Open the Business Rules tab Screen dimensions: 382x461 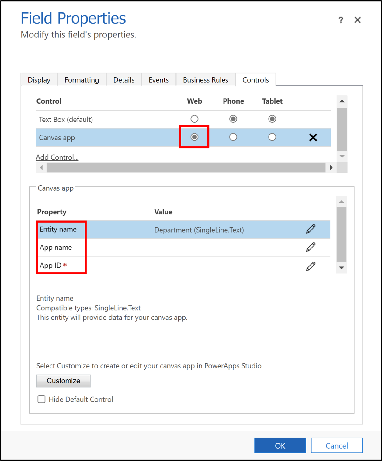(x=205, y=80)
